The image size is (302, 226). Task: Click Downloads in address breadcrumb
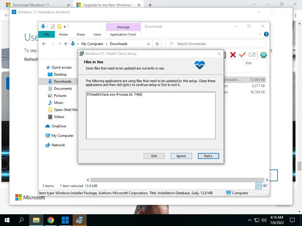point(119,44)
